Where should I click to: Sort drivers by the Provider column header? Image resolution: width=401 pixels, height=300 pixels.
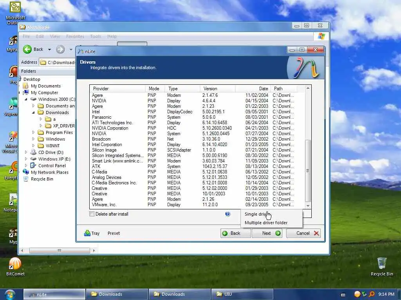(x=117, y=89)
